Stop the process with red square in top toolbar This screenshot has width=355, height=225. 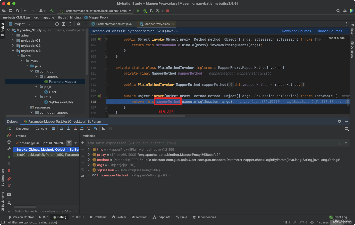coord(168,11)
